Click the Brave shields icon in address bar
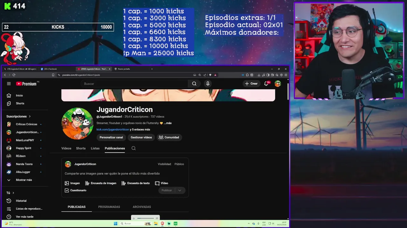The image size is (407, 228). [x=210, y=75]
